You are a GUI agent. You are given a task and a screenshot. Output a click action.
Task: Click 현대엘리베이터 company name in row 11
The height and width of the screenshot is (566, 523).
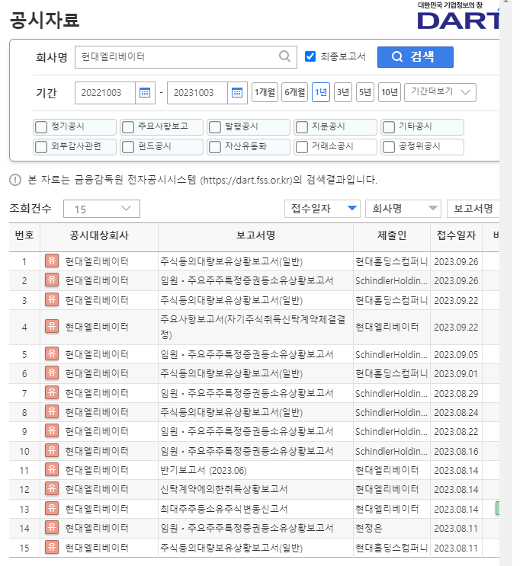[97, 470]
